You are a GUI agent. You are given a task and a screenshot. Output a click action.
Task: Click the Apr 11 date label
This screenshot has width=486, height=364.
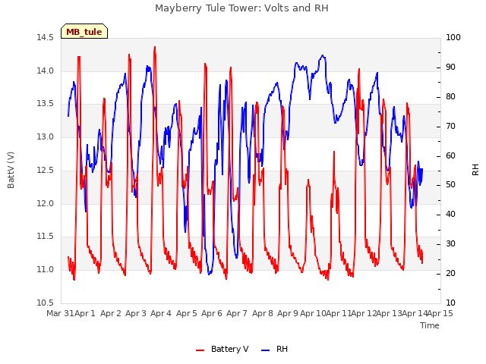[x=339, y=313]
